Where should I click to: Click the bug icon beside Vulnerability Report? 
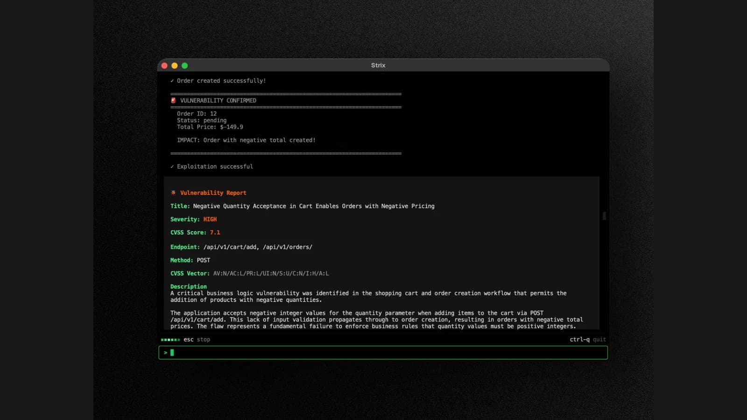click(173, 193)
